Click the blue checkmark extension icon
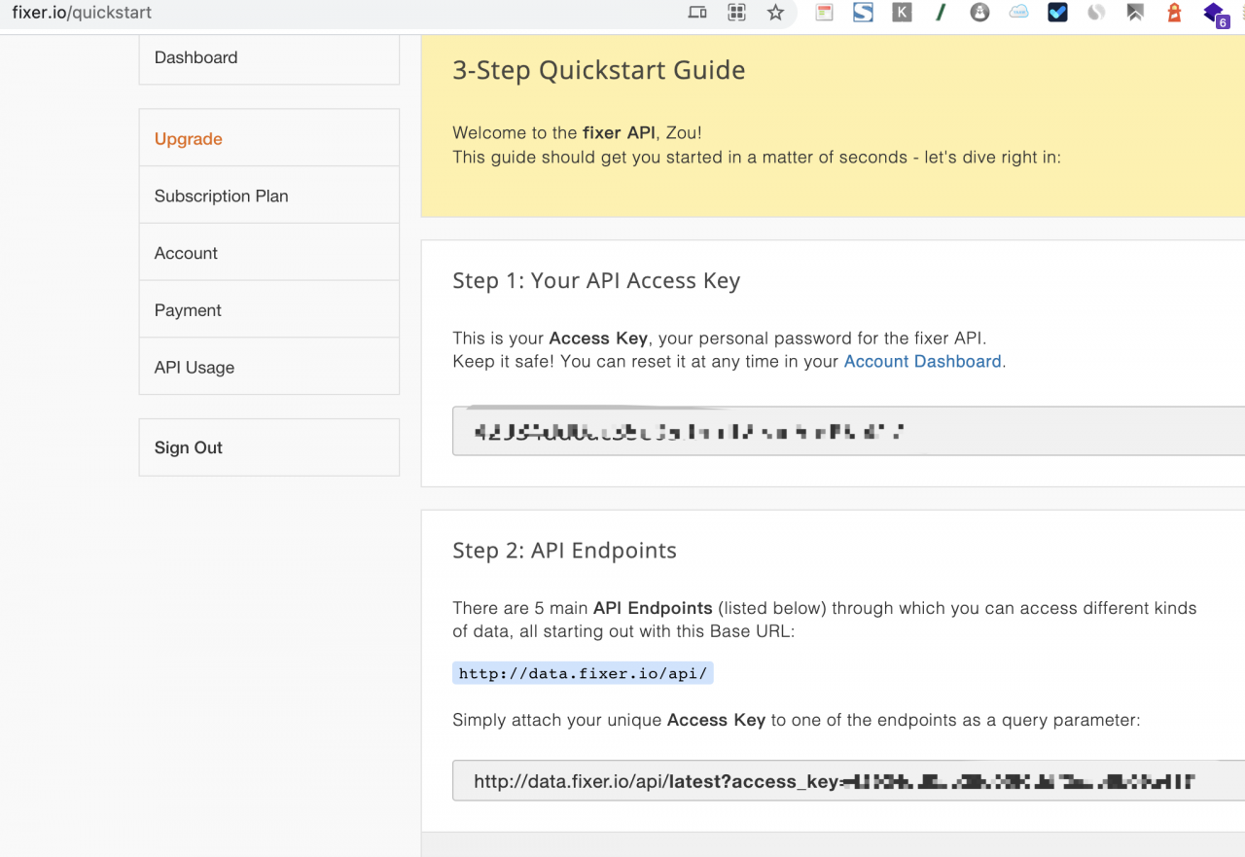1245x857 pixels. click(1057, 13)
